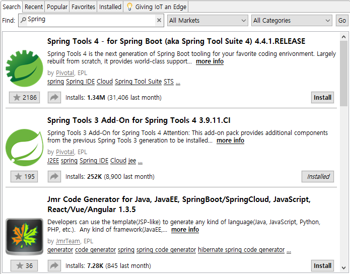Click the Go button
This screenshot has width=350, height=274.
342,20
